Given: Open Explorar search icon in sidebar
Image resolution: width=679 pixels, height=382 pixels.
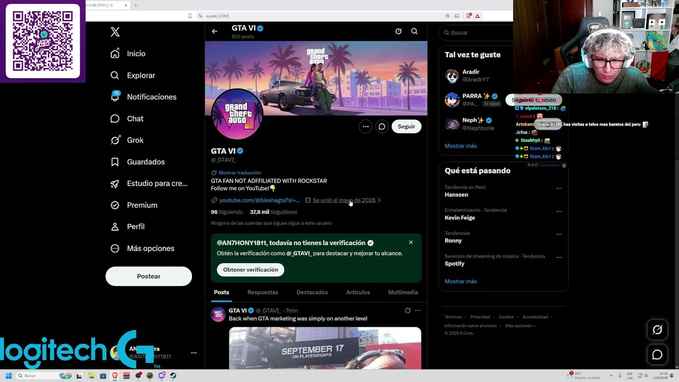Looking at the screenshot, I should pyautogui.click(x=115, y=75).
